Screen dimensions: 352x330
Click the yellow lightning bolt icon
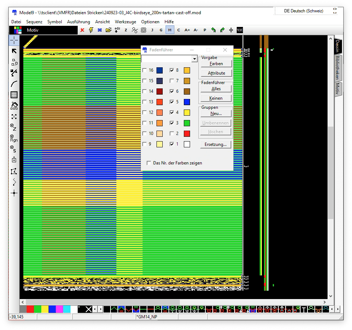[91, 30]
